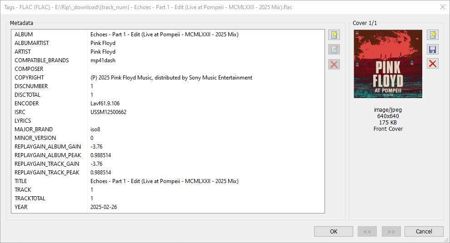Image resolution: width=450 pixels, height=243 pixels.
Task: Click the iso8 value
Action: (95, 129)
